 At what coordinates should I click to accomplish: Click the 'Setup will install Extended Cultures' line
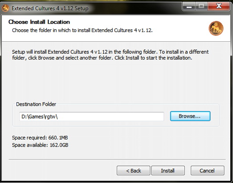pos(110,52)
